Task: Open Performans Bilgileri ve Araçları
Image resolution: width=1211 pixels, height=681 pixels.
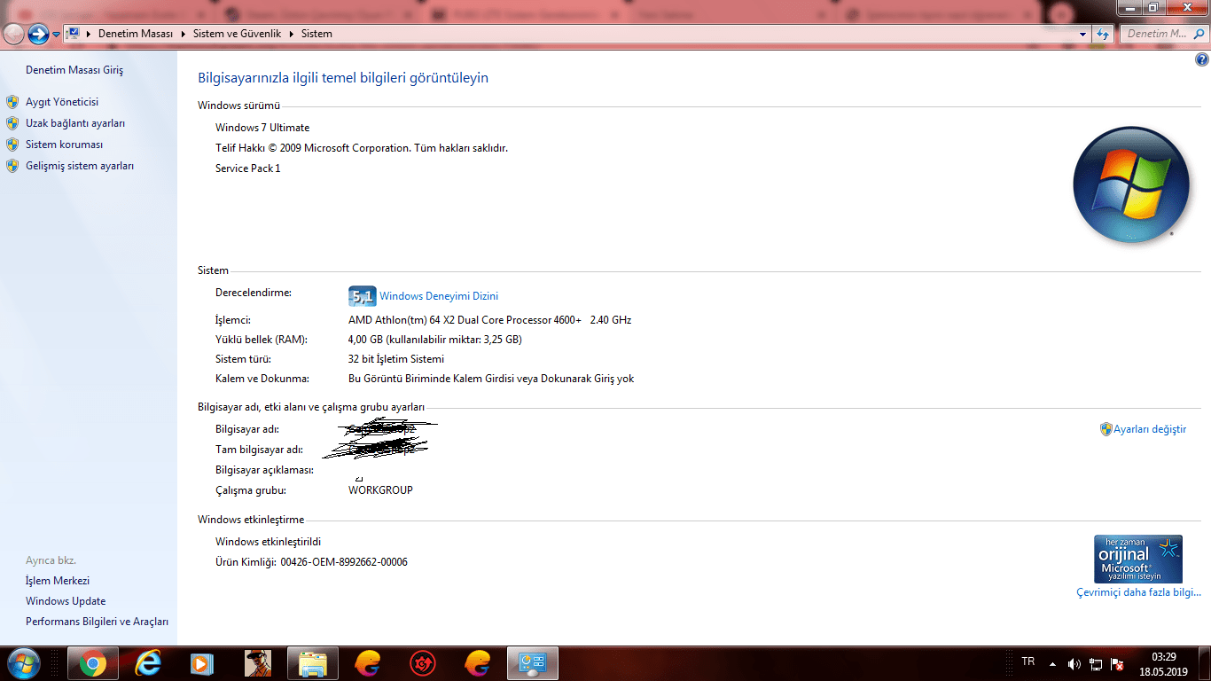Action: tap(97, 622)
